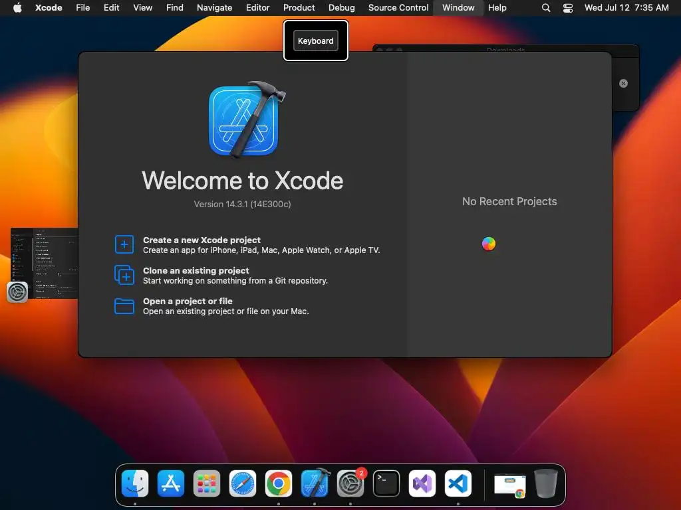
Task: Click the 'Version 14.3.1 (14E300c)' text
Action: pyautogui.click(x=242, y=204)
